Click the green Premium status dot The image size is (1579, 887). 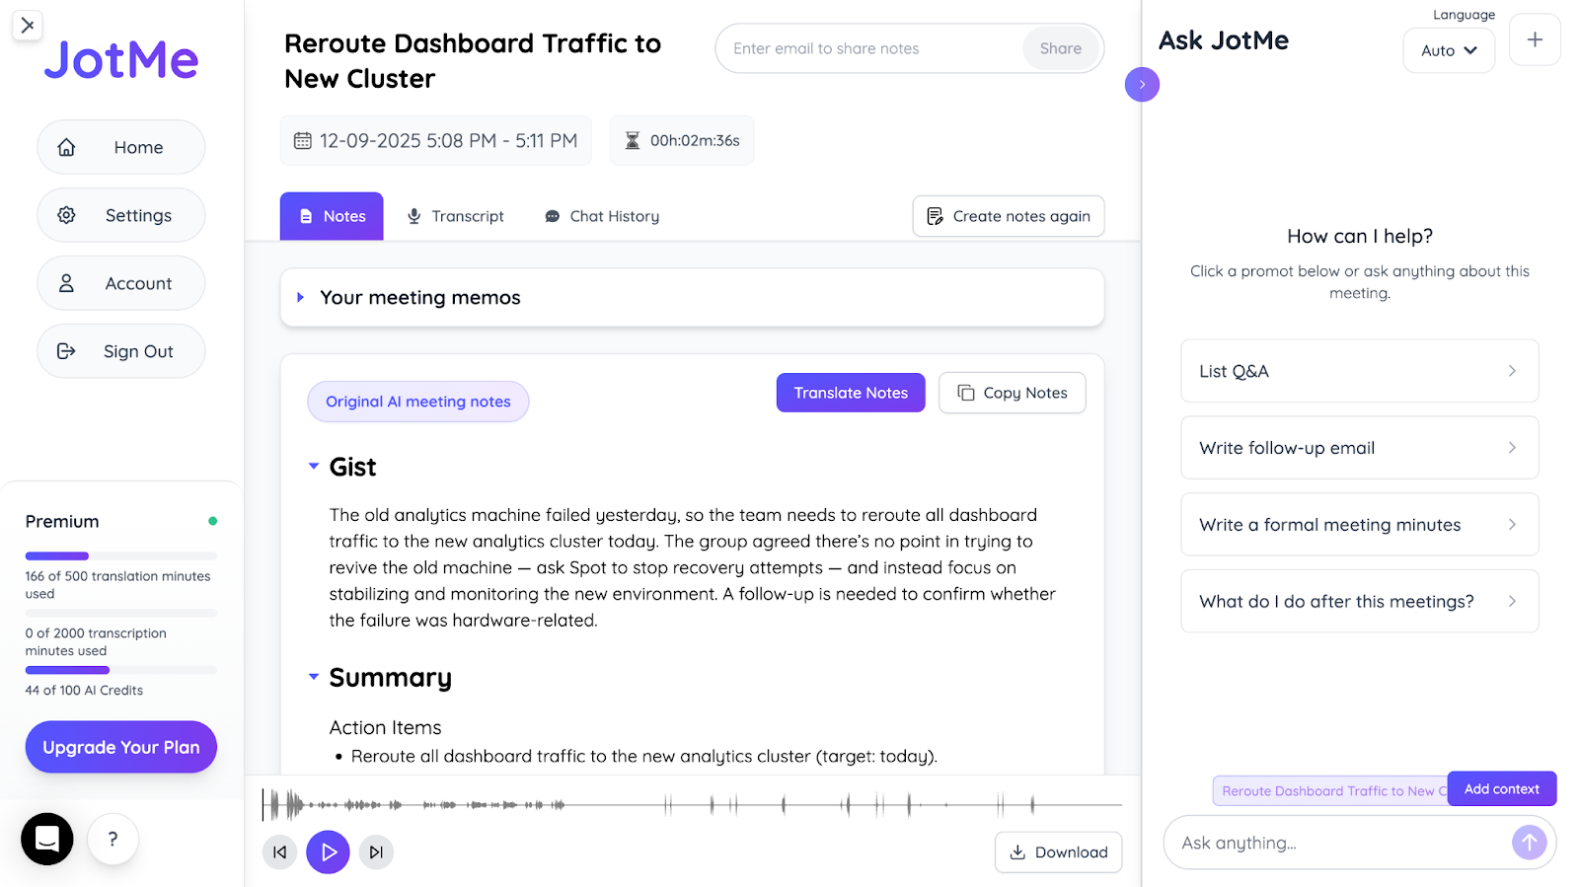coord(213,521)
